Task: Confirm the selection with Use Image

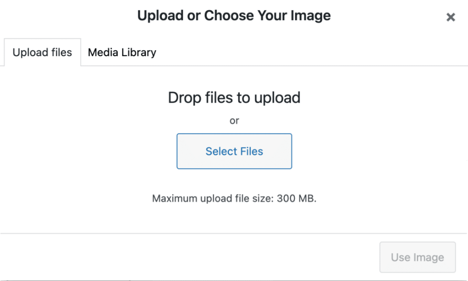Action: pyautogui.click(x=417, y=257)
